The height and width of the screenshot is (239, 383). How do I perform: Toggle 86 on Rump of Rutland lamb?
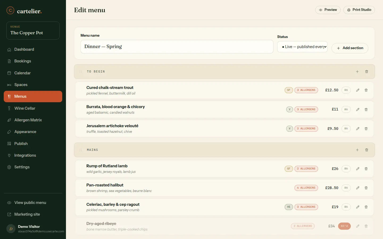(346, 169)
